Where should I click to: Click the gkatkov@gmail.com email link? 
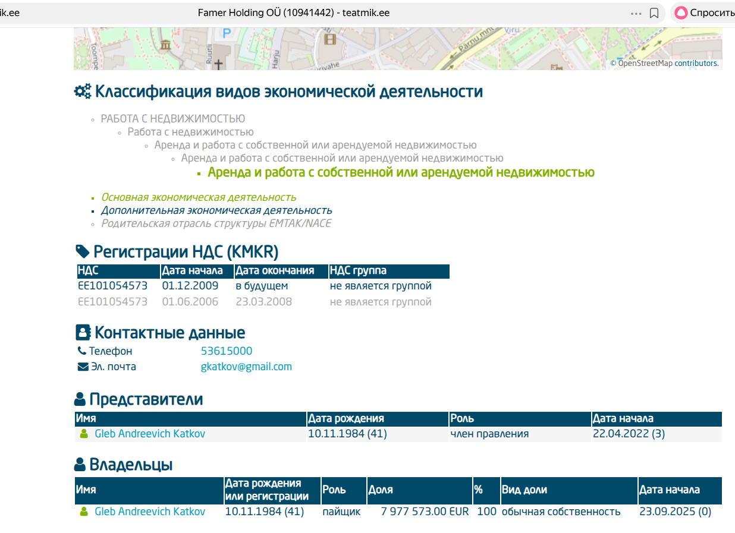click(246, 367)
